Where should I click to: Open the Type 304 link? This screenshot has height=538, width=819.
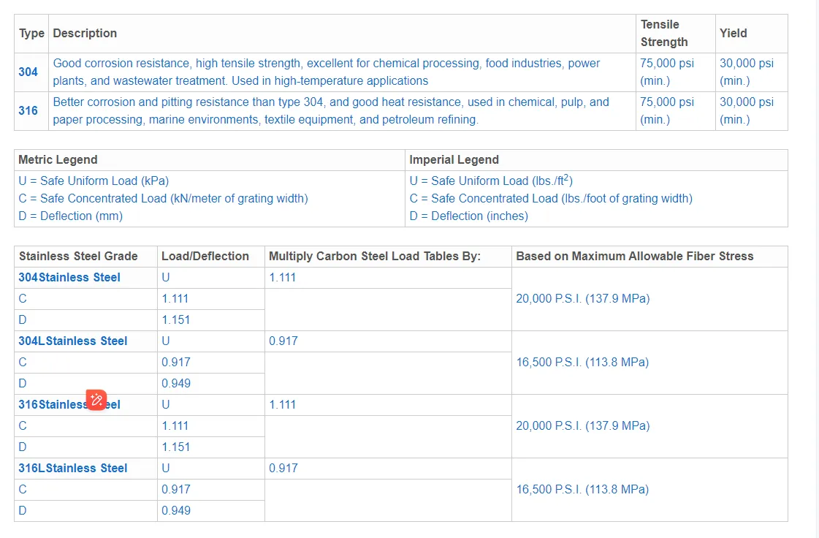click(x=28, y=72)
